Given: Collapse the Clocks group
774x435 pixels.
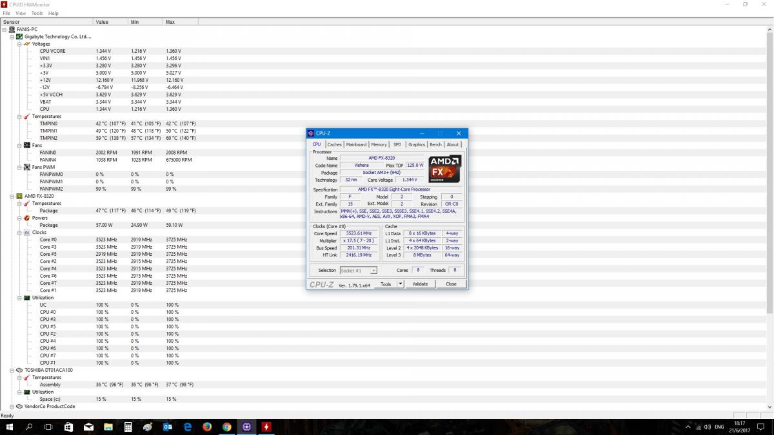Looking at the screenshot, I should pos(19,233).
